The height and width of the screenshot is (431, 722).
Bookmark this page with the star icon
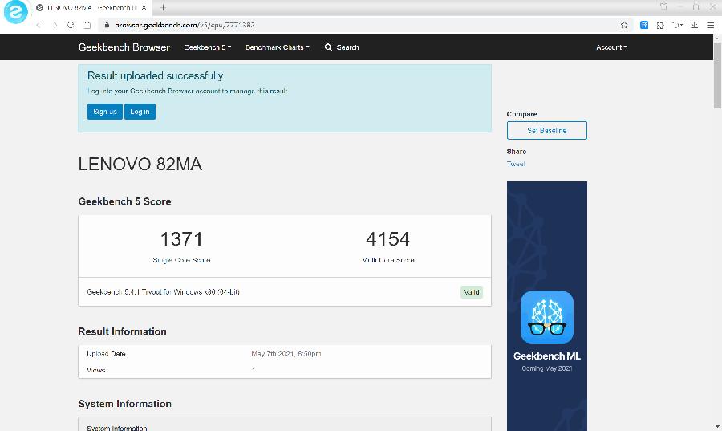pyautogui.click(x=624, y=25)
